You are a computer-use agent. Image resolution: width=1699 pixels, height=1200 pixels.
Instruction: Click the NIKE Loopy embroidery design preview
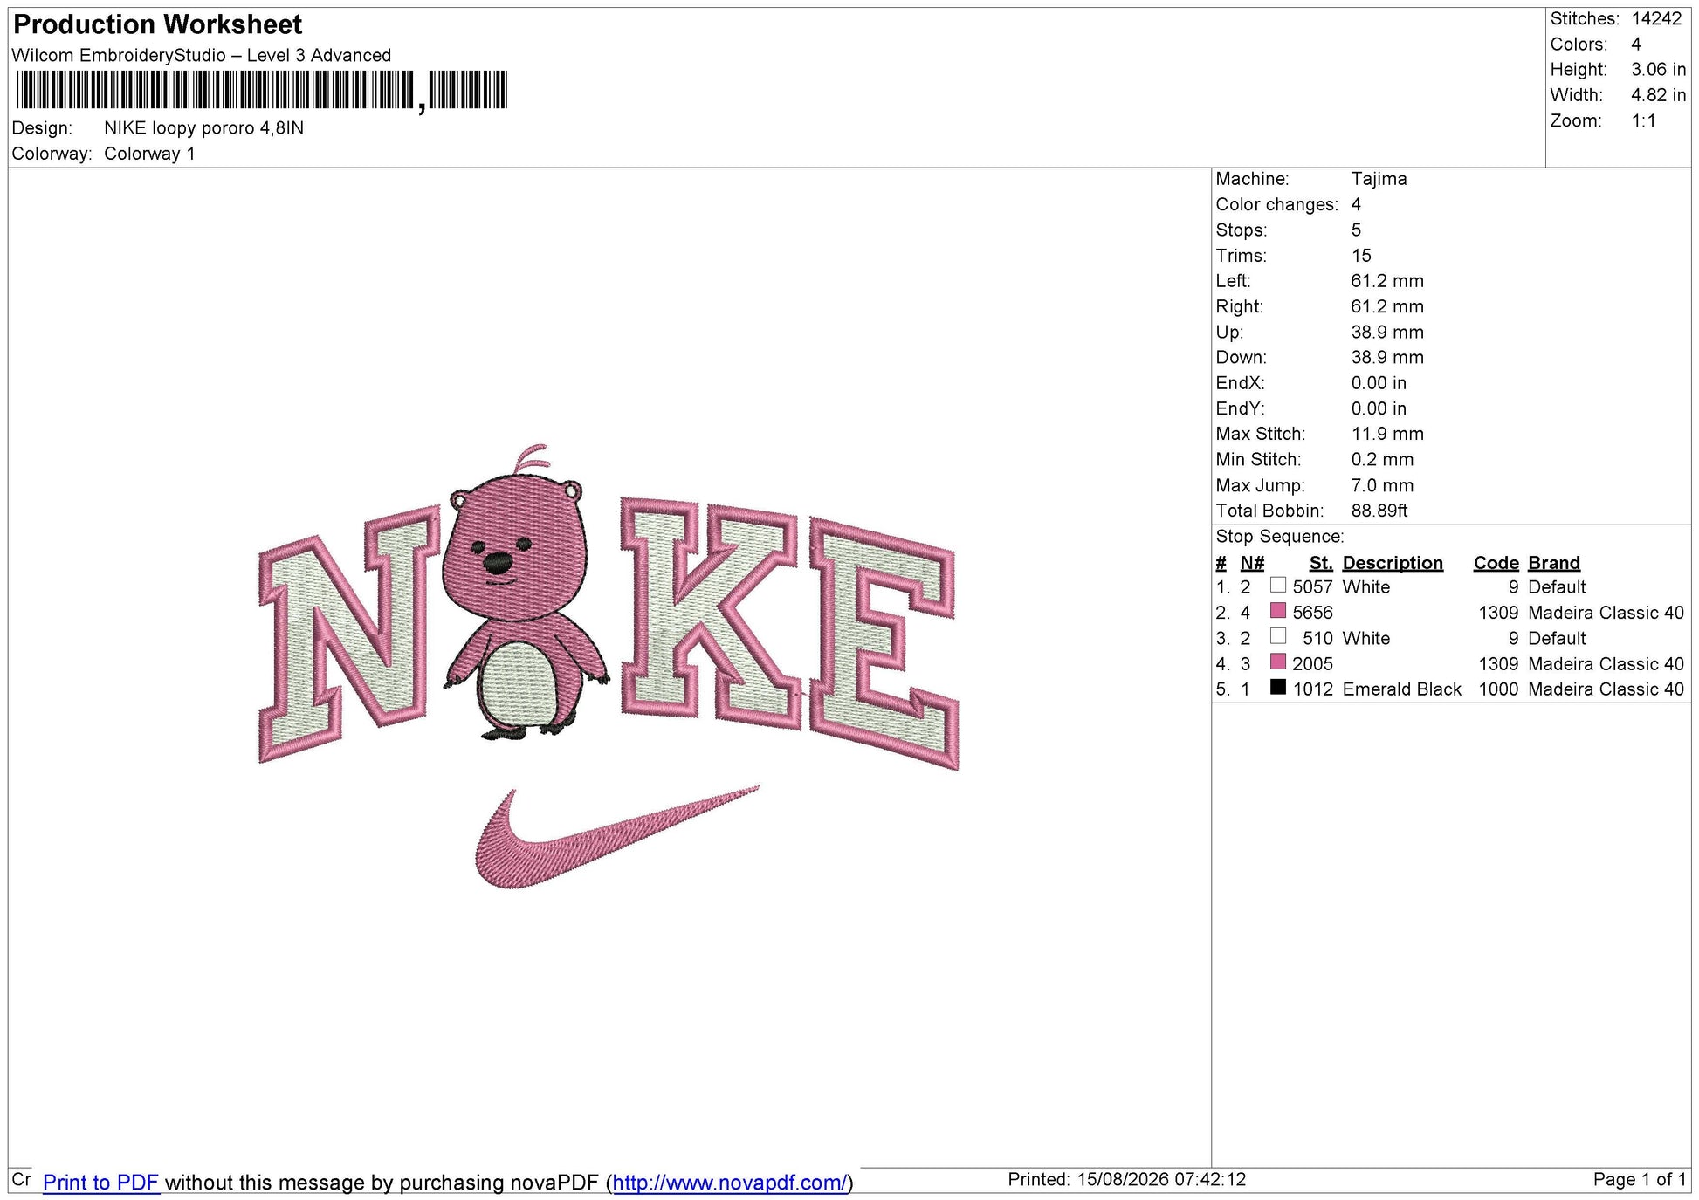pyautogui.click(x=609, y=666)
